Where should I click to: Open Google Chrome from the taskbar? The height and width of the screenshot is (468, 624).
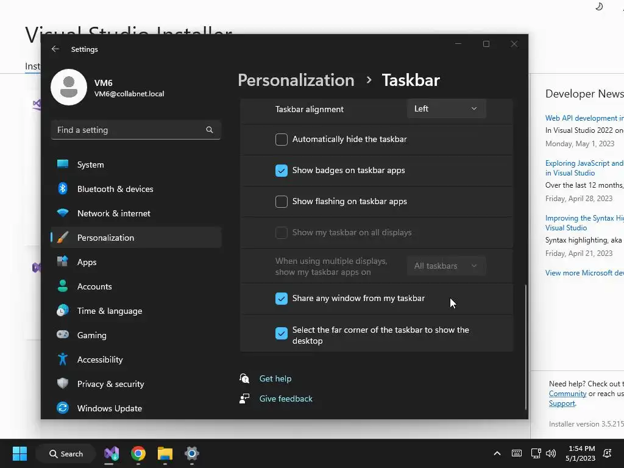click(x=138, y=453)
